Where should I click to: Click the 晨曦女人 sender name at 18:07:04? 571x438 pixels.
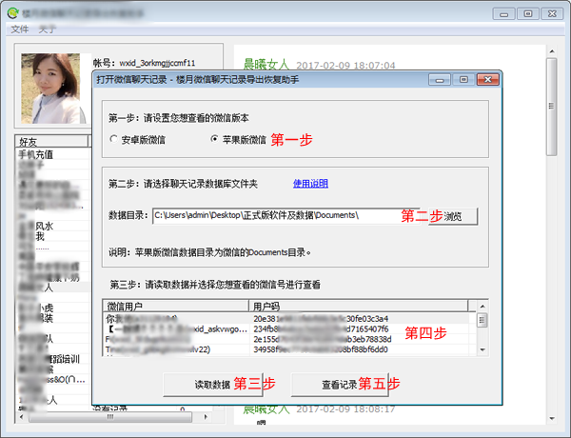266,65
